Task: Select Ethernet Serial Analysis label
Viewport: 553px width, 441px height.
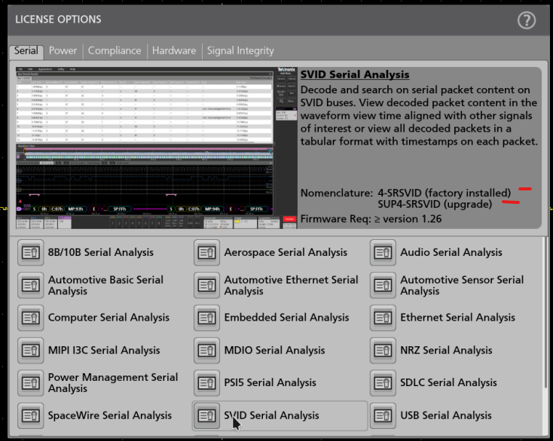Action: [x=458, y=318]
